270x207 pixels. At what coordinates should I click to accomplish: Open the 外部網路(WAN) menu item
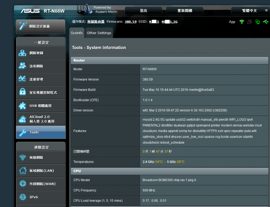coord(41,184)
